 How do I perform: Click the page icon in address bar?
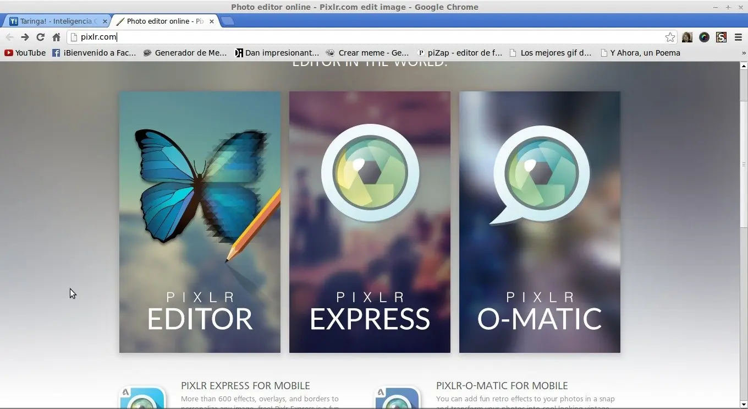(74, 37)
